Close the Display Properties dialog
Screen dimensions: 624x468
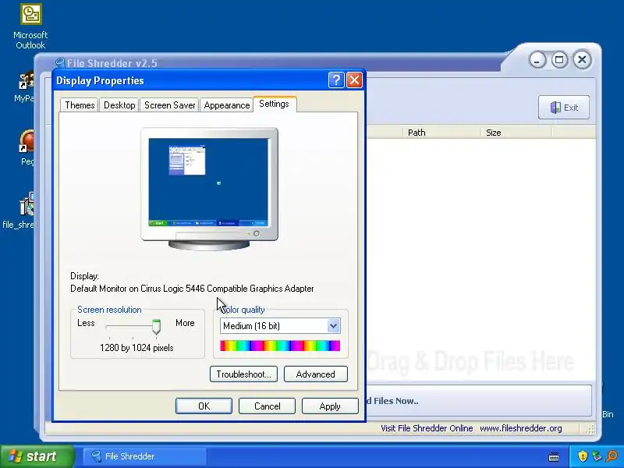point(354,80)
